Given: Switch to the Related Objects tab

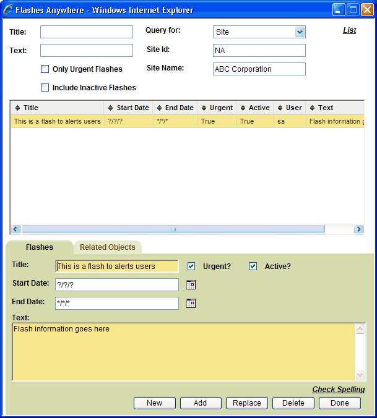Looking at the screenshot, I should [108, 247].
